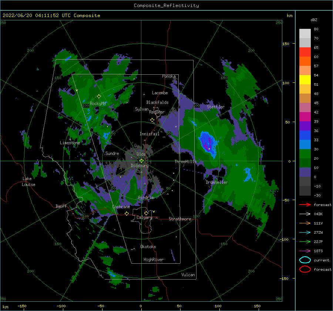Pick the magenta swatch in dBZ scale
The width and height of the screenshot is (333, 311).
305,116
